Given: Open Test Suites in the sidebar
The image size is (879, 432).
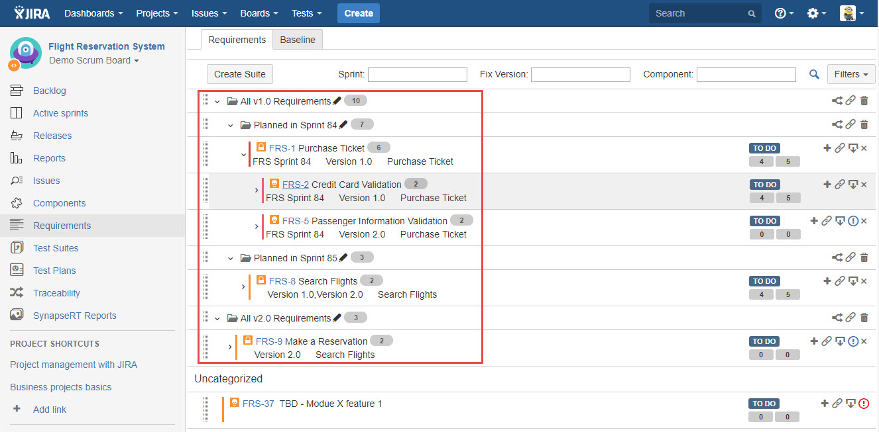Looking at the screenshot, I should pyautogui.click(x=56, y=248).
